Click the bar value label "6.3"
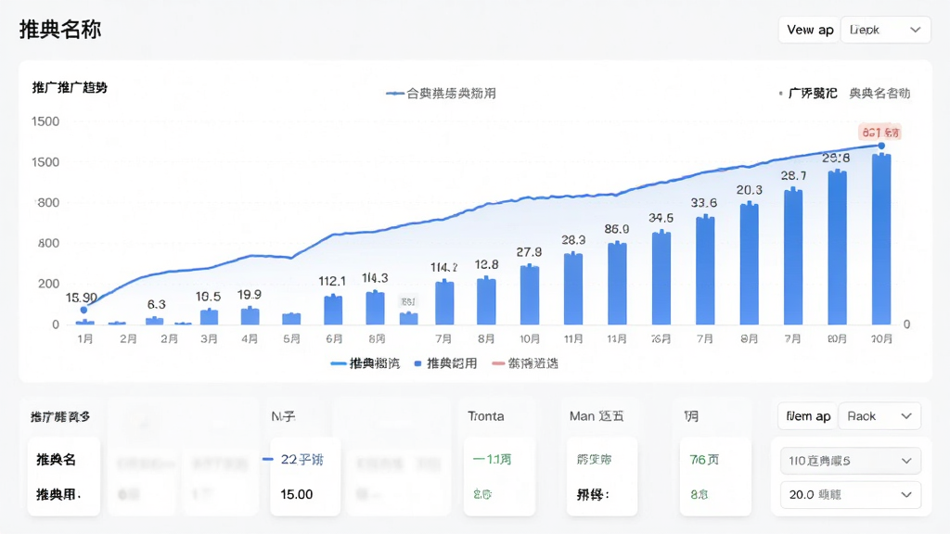Viewport: 950px width, 534px height. [156, 304]
